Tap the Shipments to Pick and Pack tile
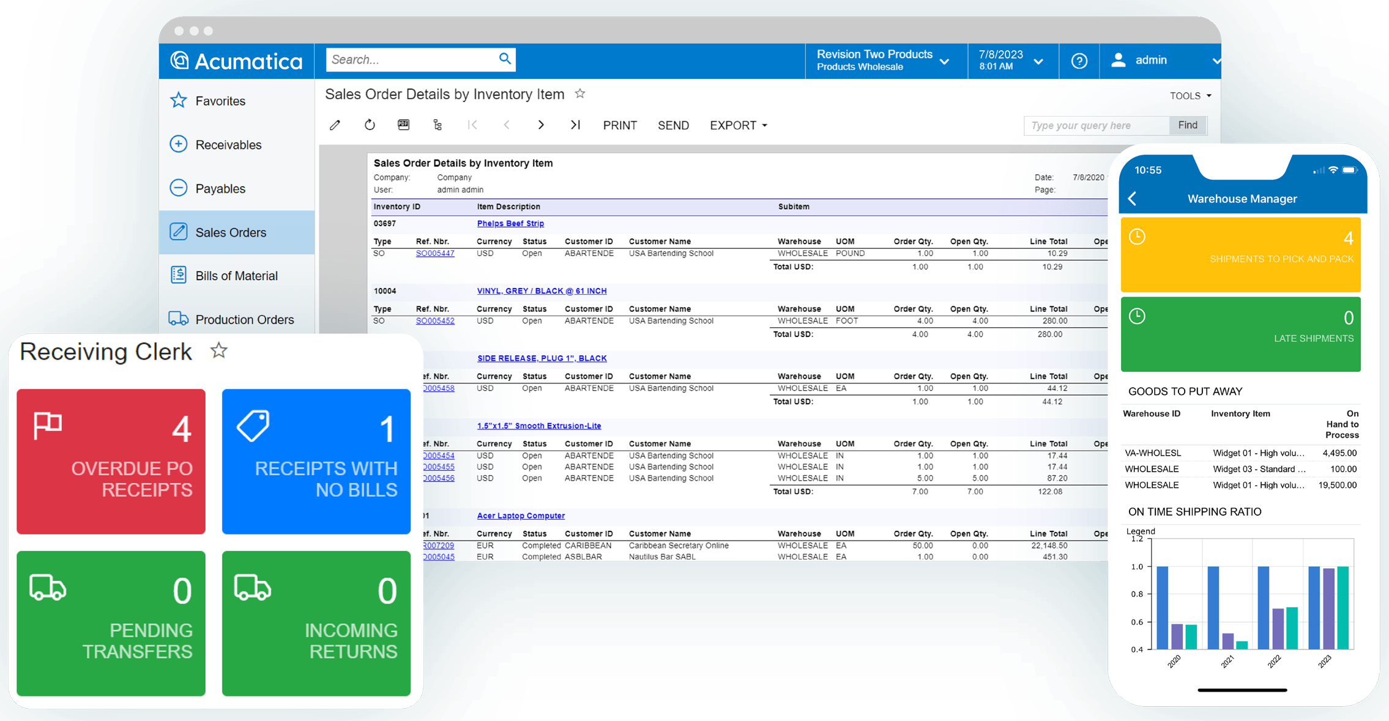Image resolution: width=1389 pixels, height=721 pixels. pos(1240,254)
